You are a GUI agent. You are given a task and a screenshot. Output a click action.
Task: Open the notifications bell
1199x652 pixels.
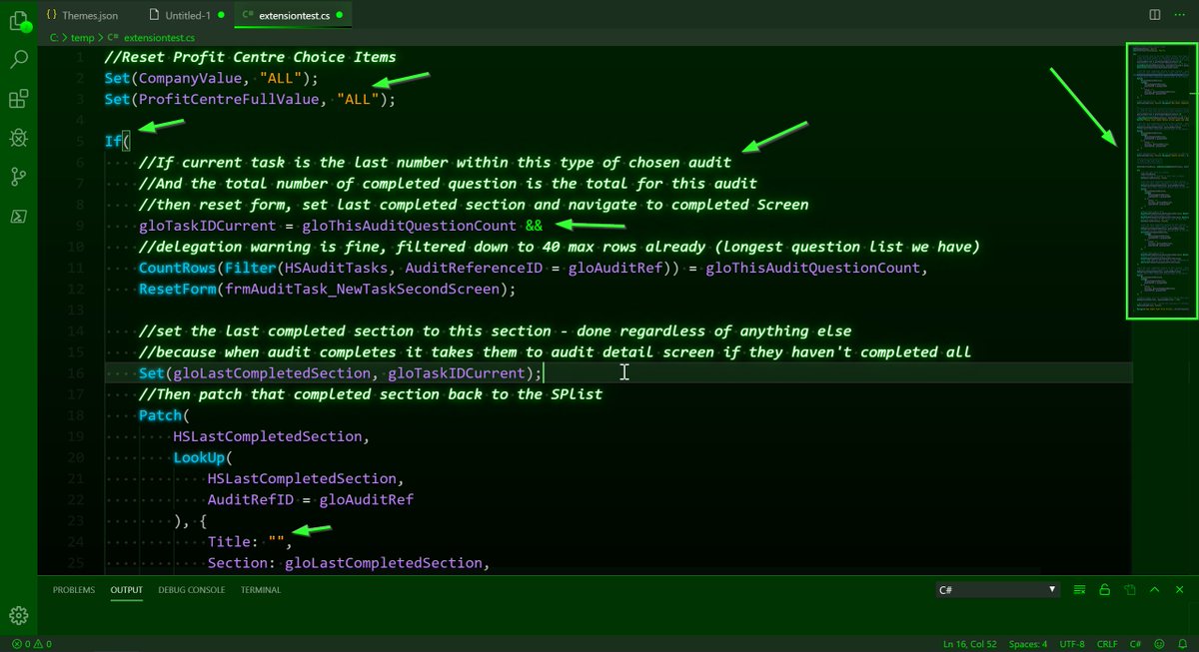click(x=1181, y=644)
